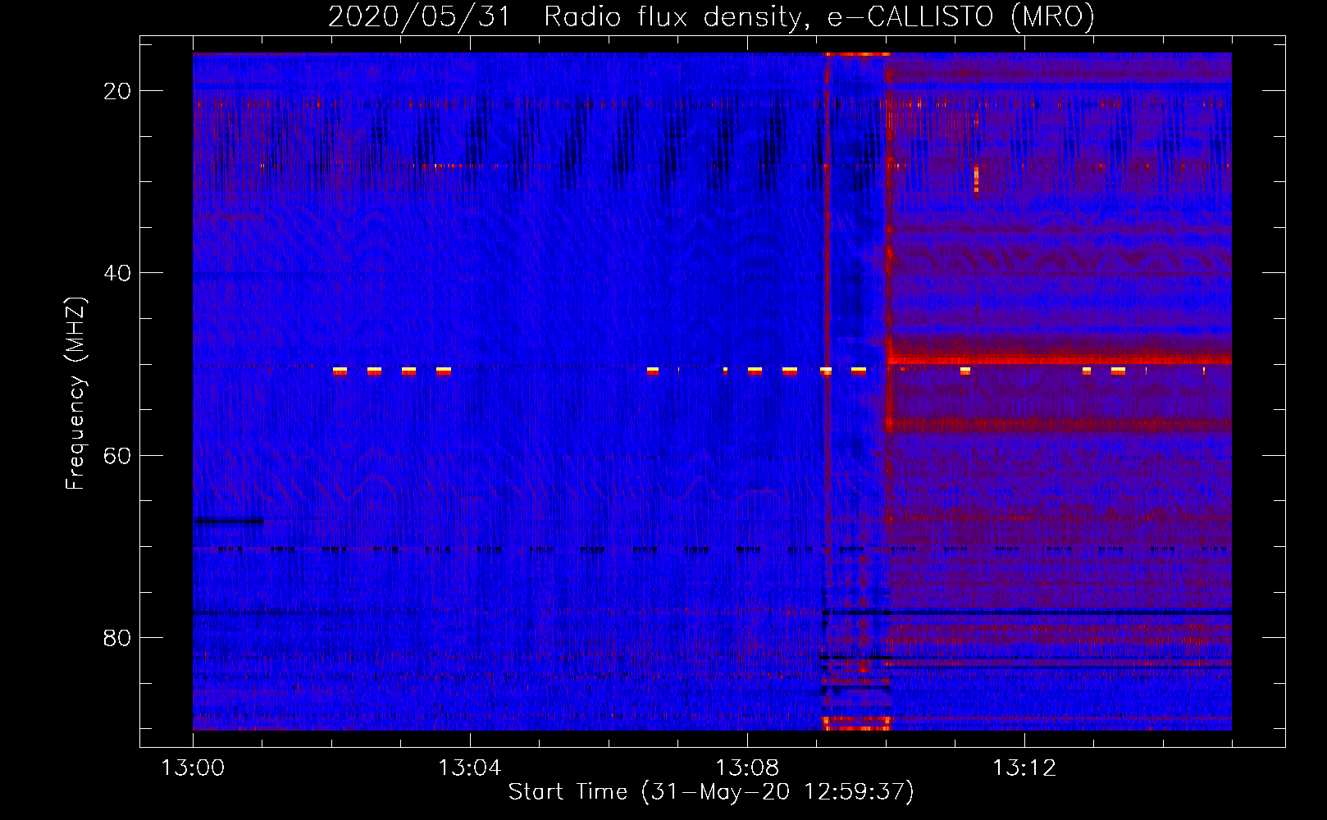Click the bright red band near 50 MHz after 13:10
This screenshot has width=1327, height=820.
click(1059, 358)
